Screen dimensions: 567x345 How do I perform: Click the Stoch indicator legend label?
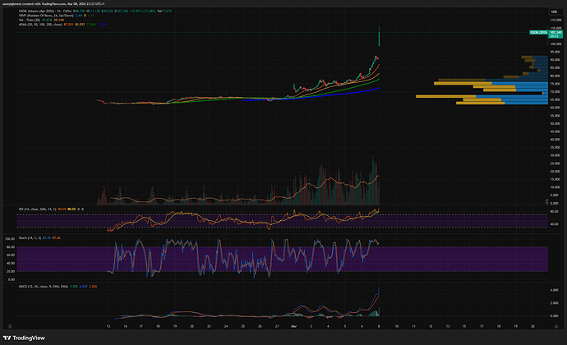click(x=25, y=237)
